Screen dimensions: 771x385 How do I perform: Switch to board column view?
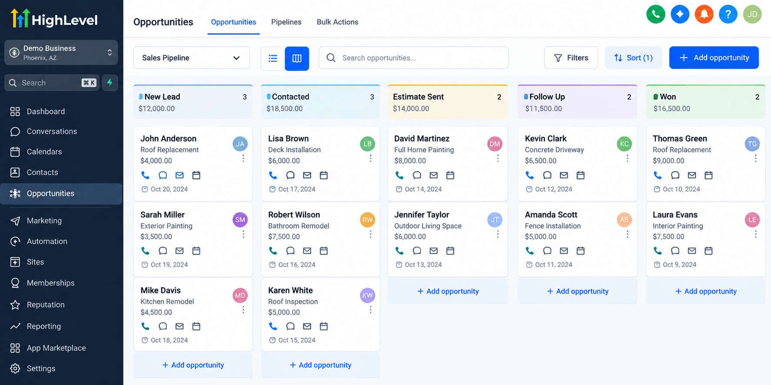(x=297, y=58)
